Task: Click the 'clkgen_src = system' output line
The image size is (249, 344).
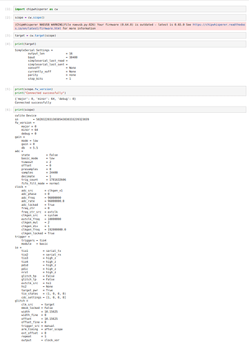Action: tap(39, 215)
